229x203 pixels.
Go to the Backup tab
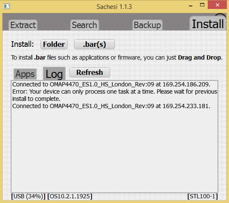pyautogui.click(x=147, y=25)
